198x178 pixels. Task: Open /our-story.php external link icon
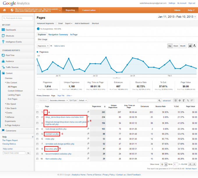tap(88, 149)
